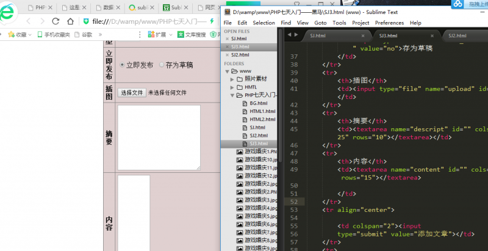This screenshot has height=251, width=488.
Task: Open the Preferences menu
Action: 389,23
